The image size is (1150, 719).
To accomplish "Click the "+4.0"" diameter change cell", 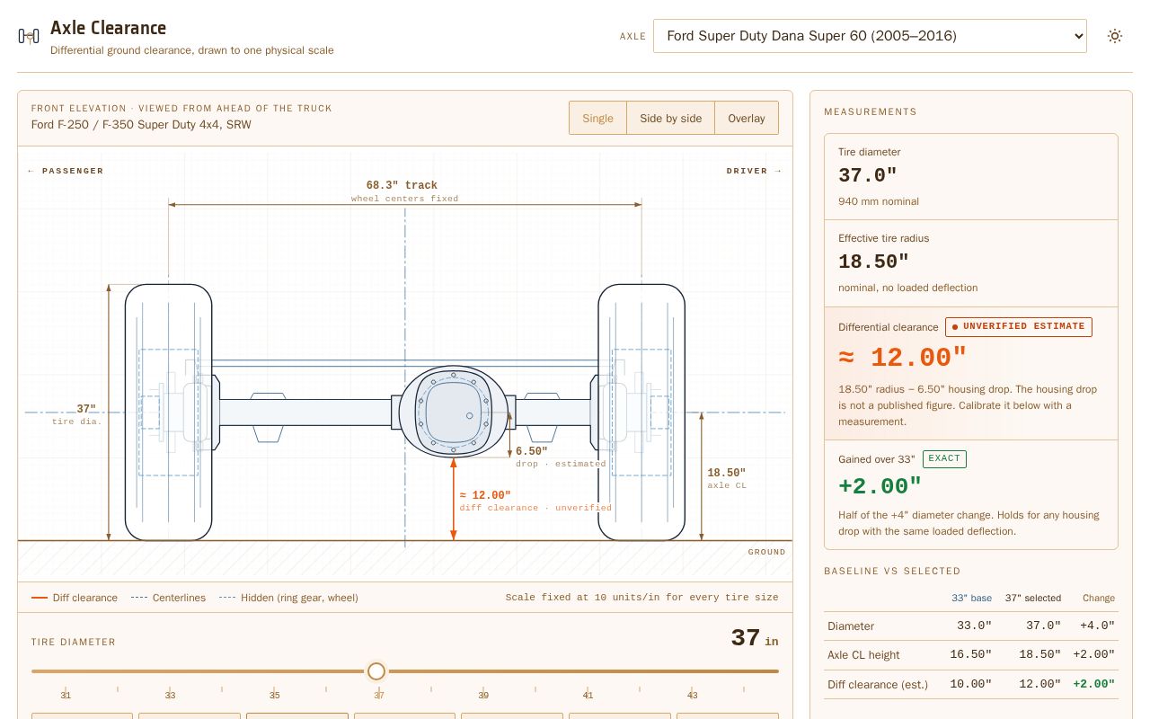I will click(1097, 626).
